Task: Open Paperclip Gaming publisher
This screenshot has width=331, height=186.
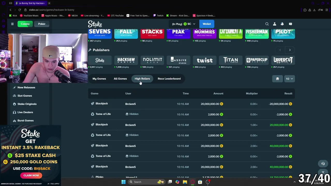Action: [257, 60]
